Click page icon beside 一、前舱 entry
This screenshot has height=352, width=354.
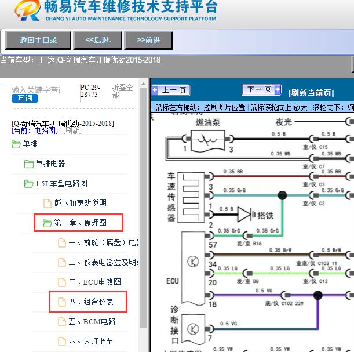tap(62, 243)
